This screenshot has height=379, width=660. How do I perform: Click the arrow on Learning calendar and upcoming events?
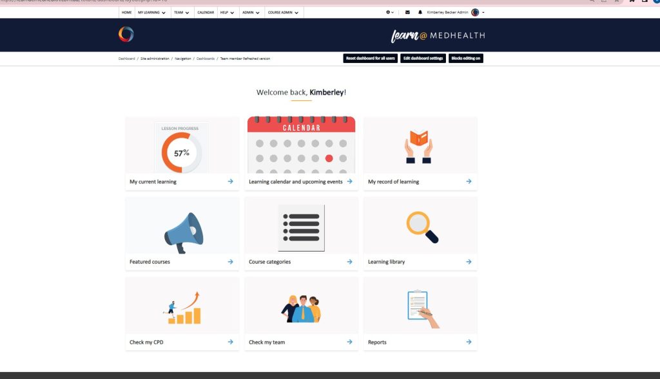pos(350,181)
